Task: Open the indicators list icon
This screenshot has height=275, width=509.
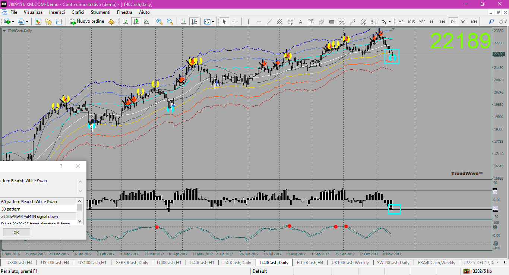Action: (x=207, y=22)
